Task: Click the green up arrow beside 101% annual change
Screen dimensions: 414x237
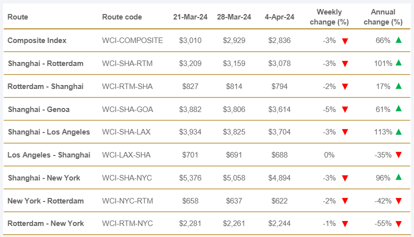Action: pyautogui.click(x=398, y=63)
